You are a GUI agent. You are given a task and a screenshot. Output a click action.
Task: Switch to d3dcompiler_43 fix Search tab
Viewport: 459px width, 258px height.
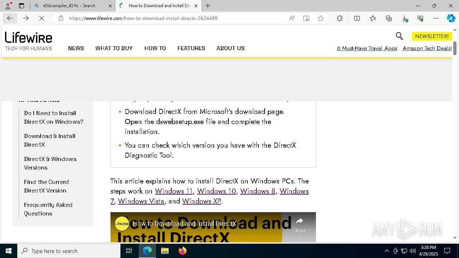(73, 6)
